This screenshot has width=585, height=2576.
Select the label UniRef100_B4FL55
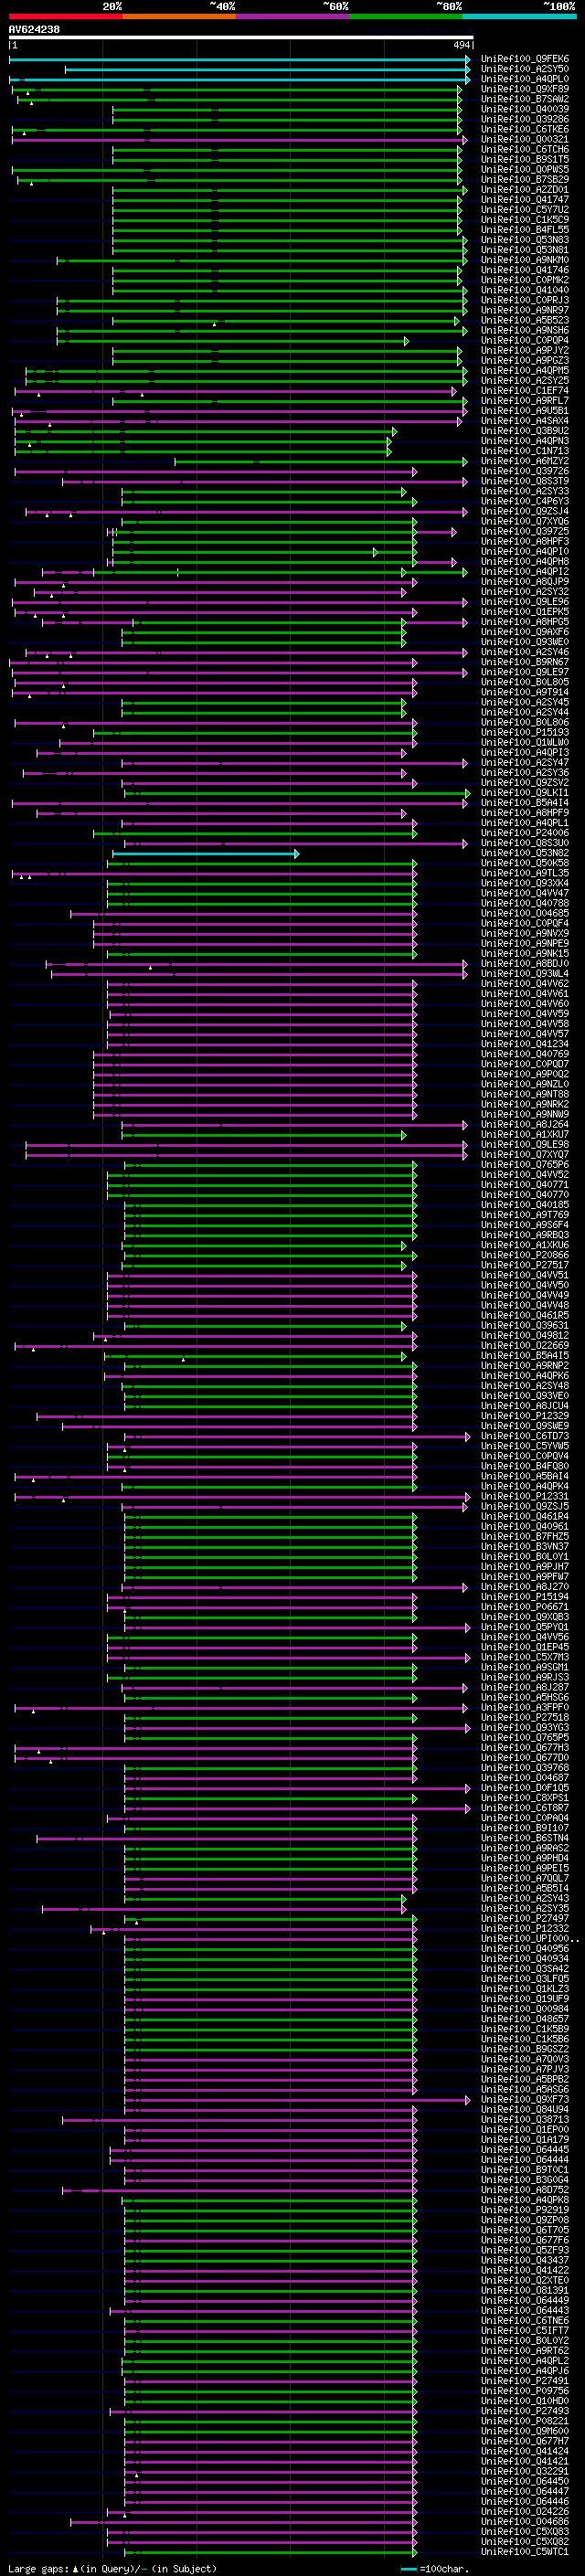click(525, 230)
